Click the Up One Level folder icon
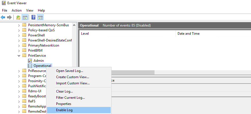This screenshot has width=251, height=114. click(x=18, y=17)
